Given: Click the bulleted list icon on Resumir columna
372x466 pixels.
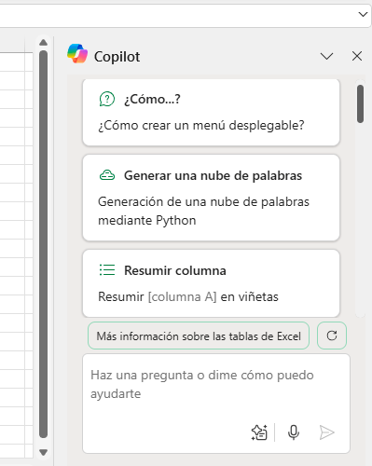Looking at the screenshot, I should 107,270.
